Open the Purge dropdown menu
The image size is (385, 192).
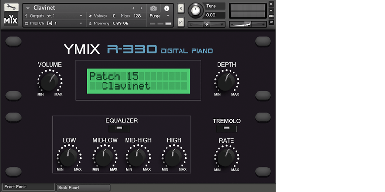(x=160, y=16)
